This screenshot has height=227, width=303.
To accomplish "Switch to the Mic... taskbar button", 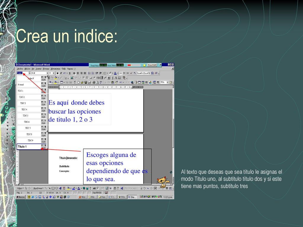I will coord(83,197).
